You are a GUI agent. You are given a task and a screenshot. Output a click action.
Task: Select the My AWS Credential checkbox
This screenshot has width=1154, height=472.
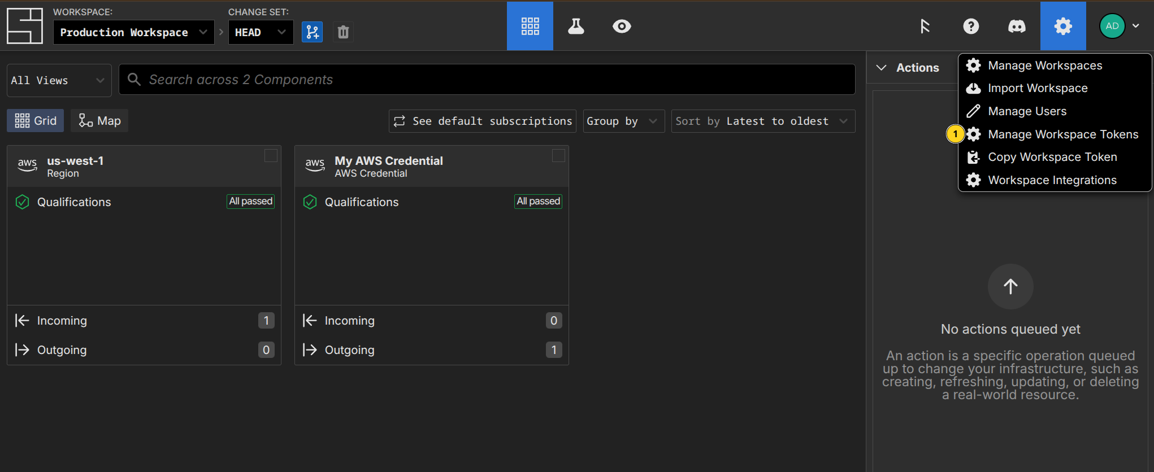(558, 156)
